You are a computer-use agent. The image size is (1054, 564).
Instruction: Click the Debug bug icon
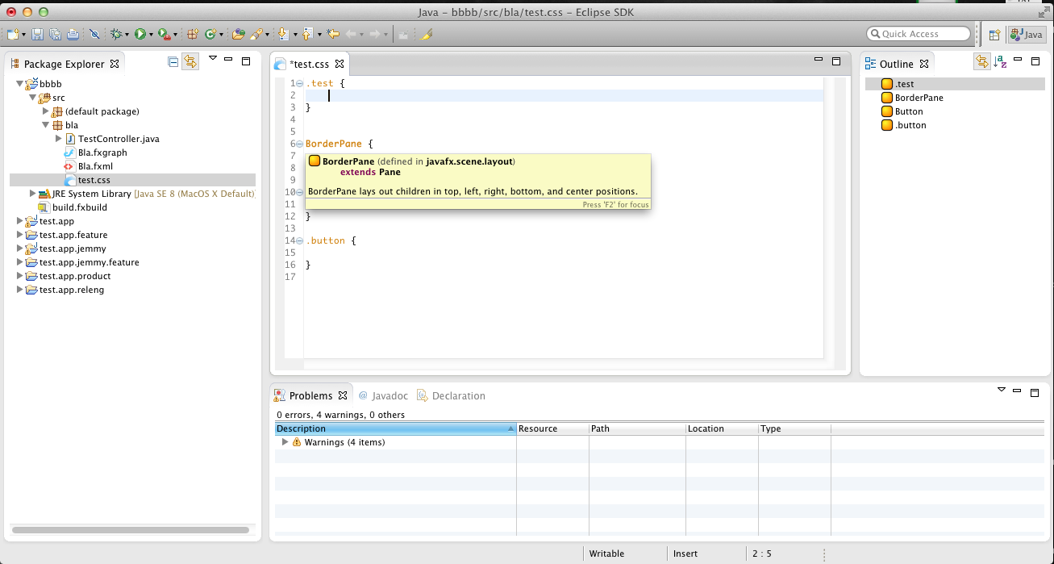click(x=116, y=34)
